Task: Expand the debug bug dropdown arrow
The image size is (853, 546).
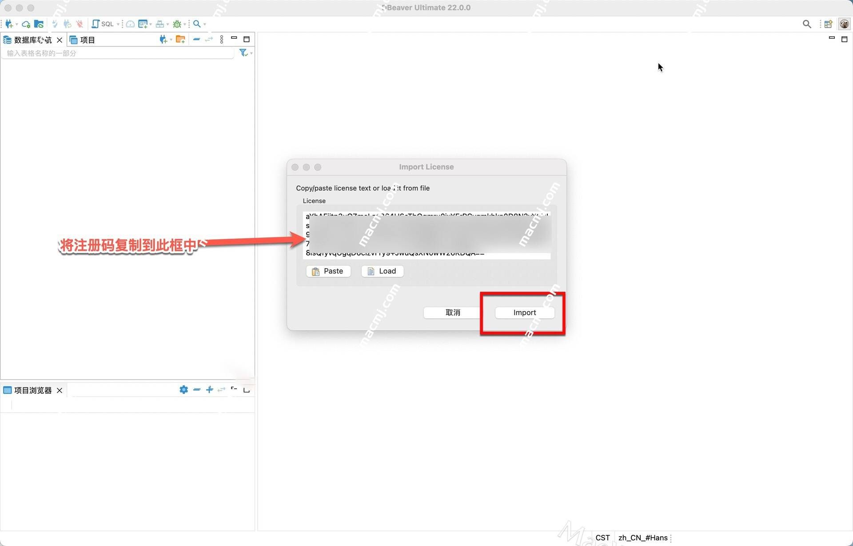Action: click(x=185, y=24)
